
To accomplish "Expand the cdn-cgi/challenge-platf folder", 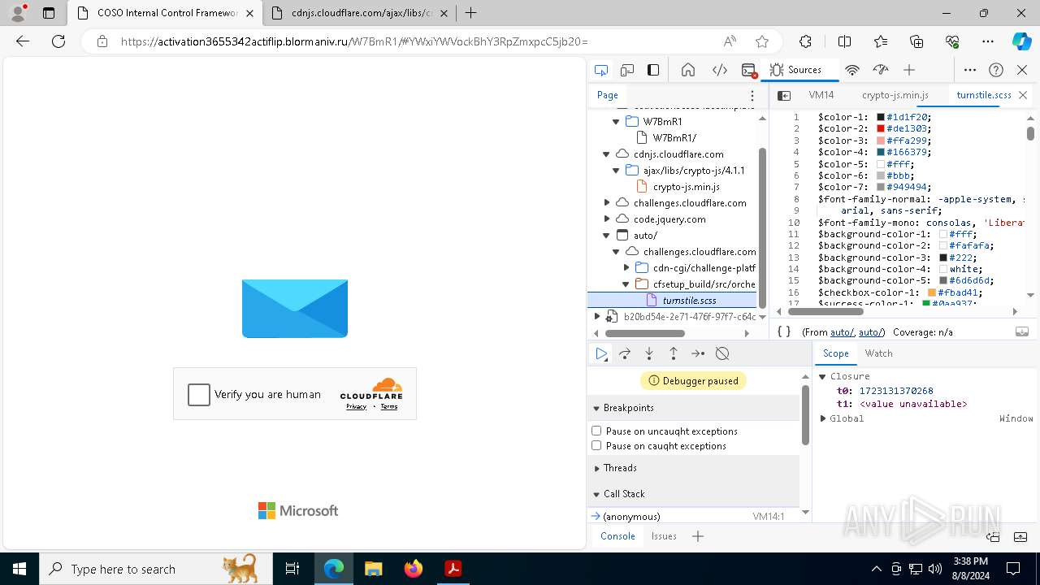I will click(x=626, y=267).
